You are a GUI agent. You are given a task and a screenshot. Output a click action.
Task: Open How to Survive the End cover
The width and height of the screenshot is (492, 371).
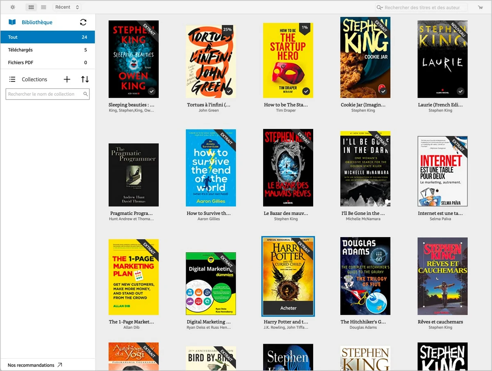point(211,168)
